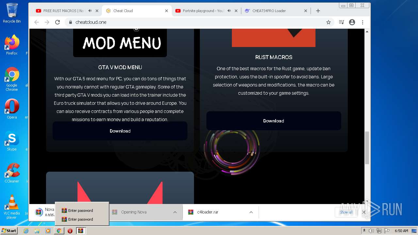The height and width of the screenshot is (235, 418).
Task: Open Chrome three-dot menu
Action: point(362,22)
